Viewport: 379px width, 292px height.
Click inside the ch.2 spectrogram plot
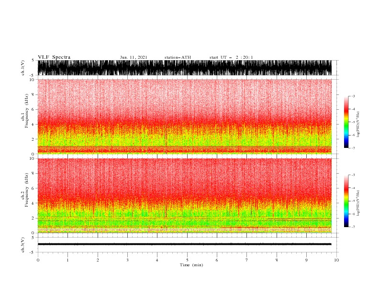(185, 196)
